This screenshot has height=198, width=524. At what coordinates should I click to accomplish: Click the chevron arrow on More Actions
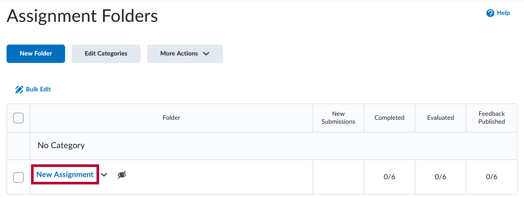(206, 54)
